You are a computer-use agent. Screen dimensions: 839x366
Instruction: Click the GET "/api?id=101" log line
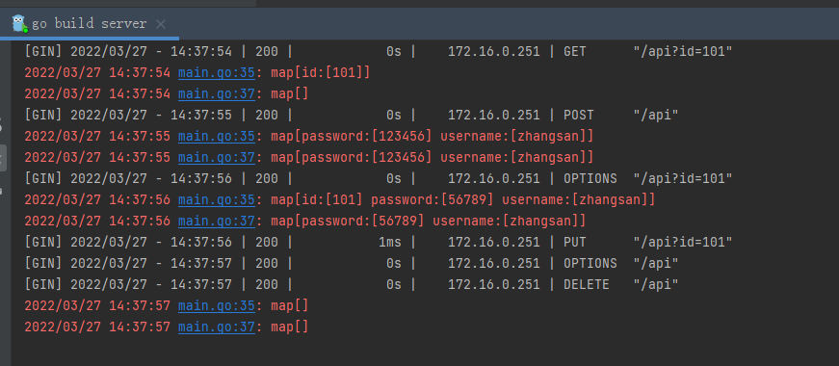coord(379,51)
